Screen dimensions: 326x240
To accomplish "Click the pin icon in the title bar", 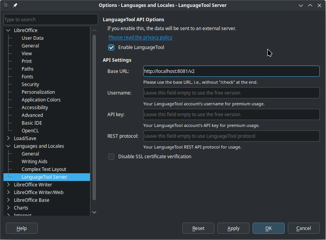I will point(15,5).
